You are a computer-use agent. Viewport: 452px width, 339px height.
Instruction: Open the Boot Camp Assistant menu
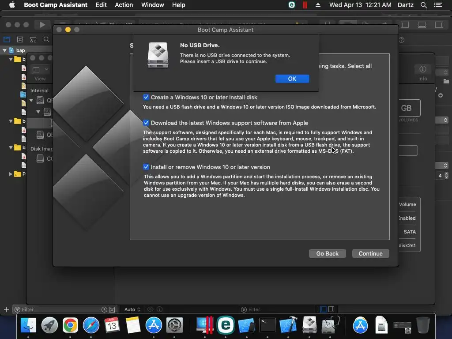56,5
